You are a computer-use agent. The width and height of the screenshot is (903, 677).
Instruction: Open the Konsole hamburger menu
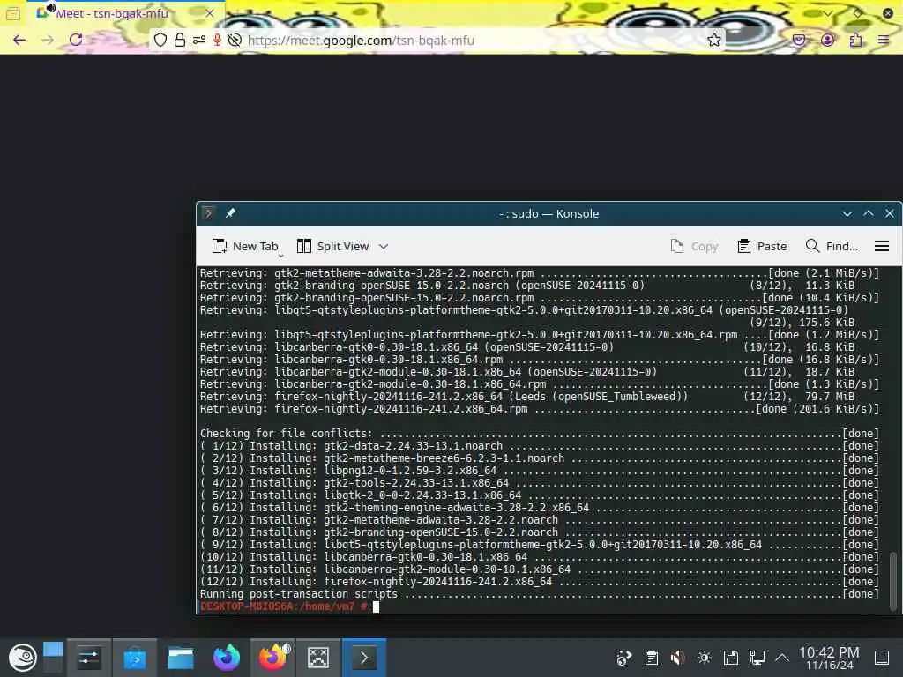(882, 247)
